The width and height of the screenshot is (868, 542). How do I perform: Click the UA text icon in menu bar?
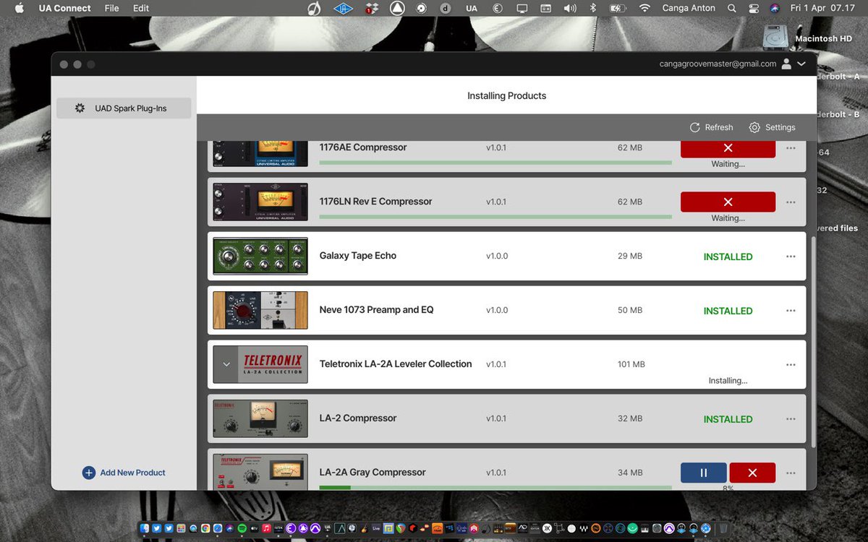(472, 8)
